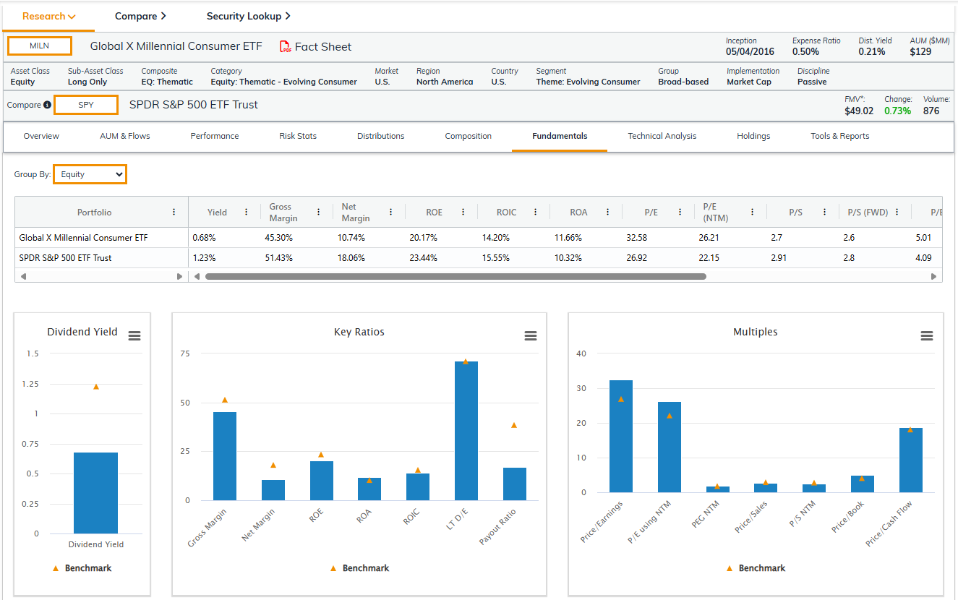
Task: Expand the Research dropdown menu
Action: coord(49,16)
